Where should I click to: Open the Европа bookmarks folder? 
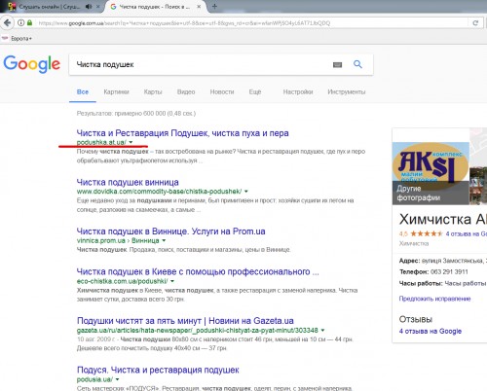18,39
